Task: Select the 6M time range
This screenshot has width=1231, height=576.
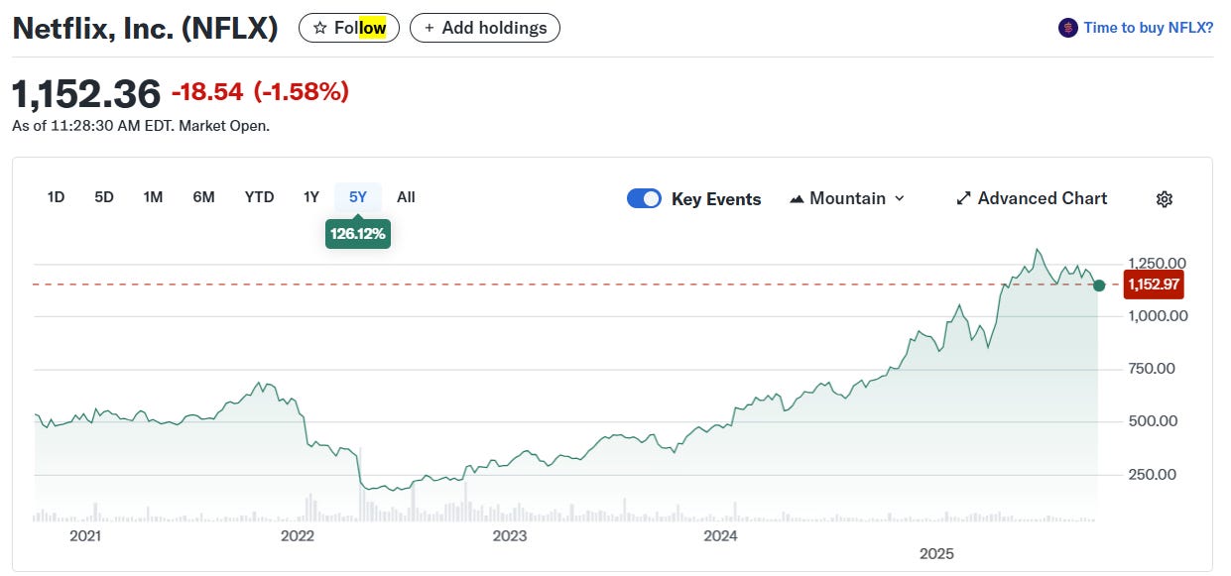Action: point(203,197)
